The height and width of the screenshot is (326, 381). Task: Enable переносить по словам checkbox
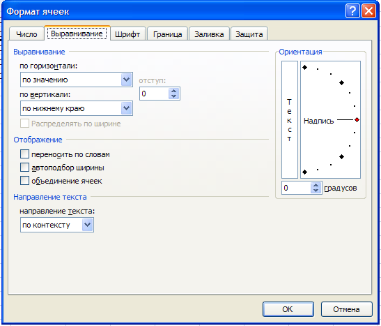click(x=25, y=154)
